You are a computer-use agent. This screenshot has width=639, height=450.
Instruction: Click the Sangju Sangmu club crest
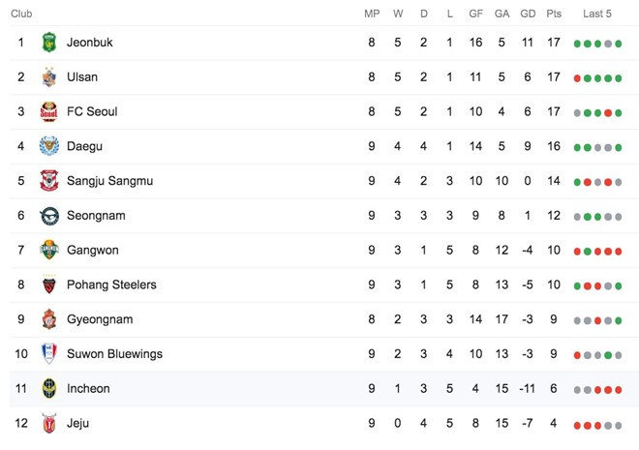[x=49, y=181]
